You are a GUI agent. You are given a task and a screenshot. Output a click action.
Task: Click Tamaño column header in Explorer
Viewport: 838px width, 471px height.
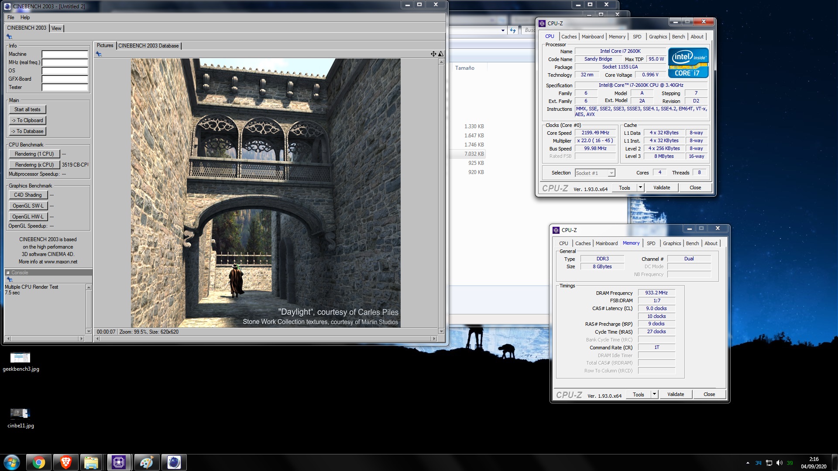[465, 68]
